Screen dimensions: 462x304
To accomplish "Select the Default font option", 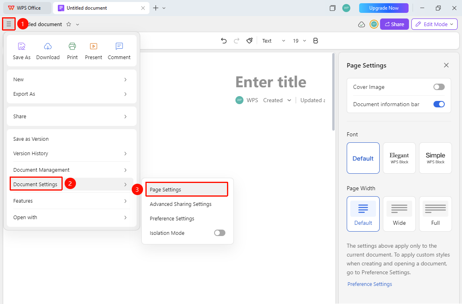I will click(363, 158).
